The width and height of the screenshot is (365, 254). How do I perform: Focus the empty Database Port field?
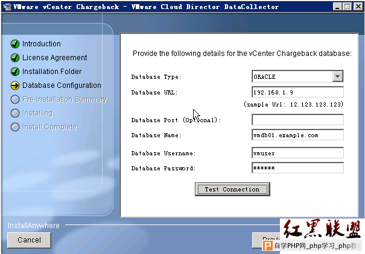(297, 120)
